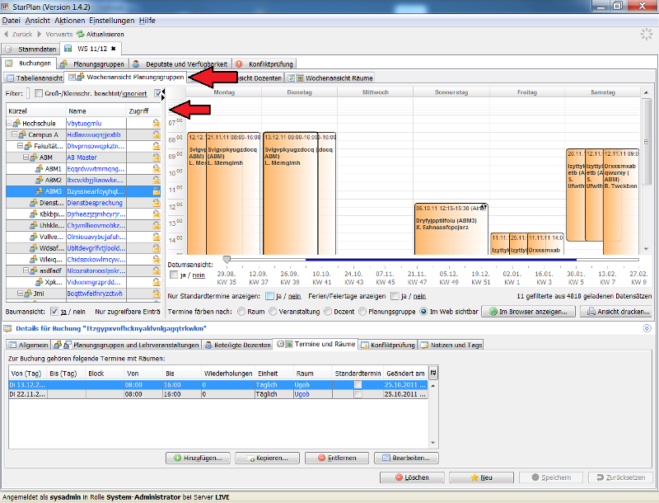This screenshot has height=503, width=659.
Task: Click the Entfernen button
Action: pos(337,458)
